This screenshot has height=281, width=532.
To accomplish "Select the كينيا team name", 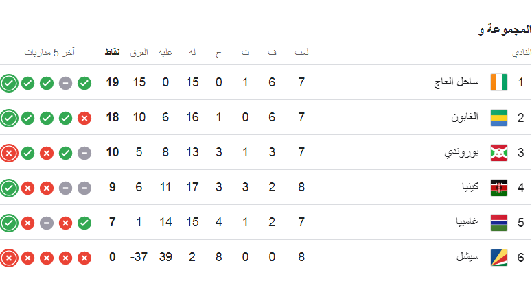I will coord(470,188).
